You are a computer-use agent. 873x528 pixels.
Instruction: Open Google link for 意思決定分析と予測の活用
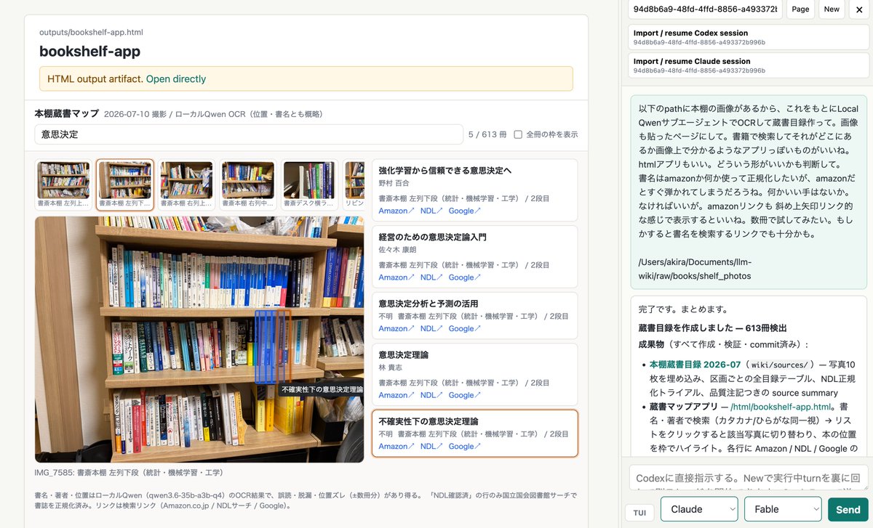[x=464, y=328]
